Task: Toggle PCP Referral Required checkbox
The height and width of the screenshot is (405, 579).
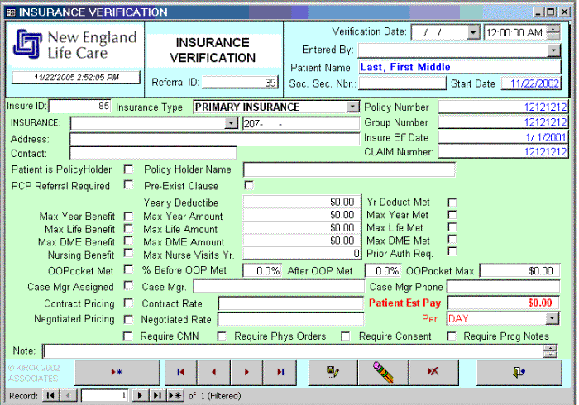Action: coord(128,184)
